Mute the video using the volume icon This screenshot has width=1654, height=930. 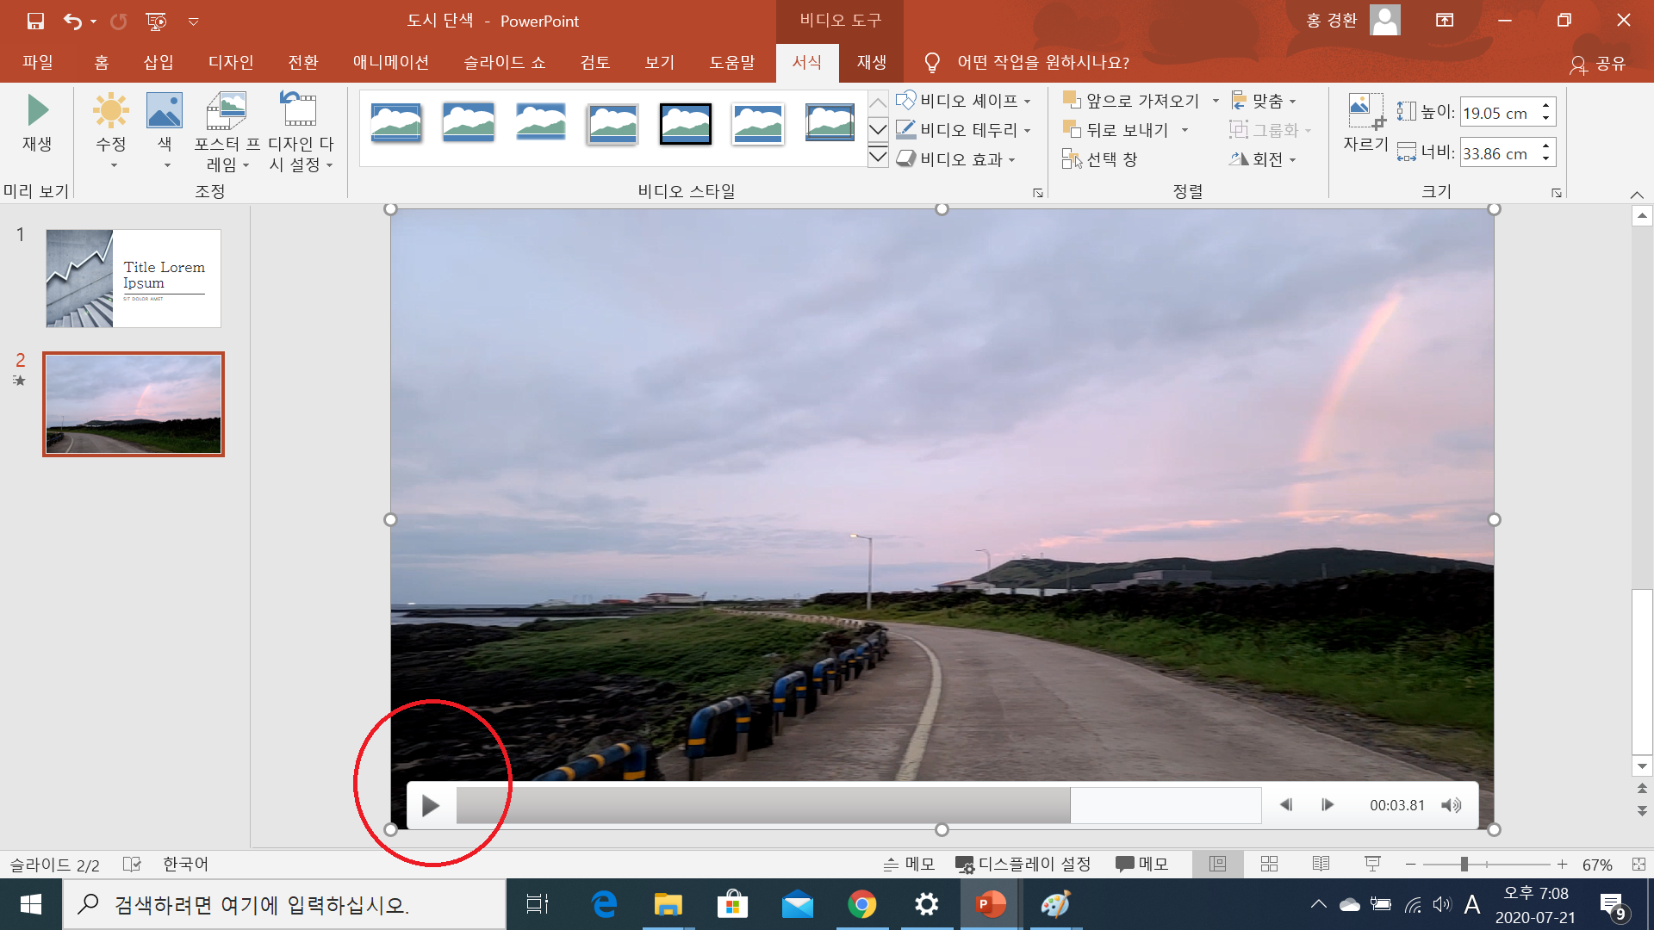(1452, 805)
